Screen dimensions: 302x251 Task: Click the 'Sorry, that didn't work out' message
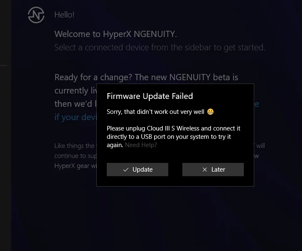tap(155, 112)
